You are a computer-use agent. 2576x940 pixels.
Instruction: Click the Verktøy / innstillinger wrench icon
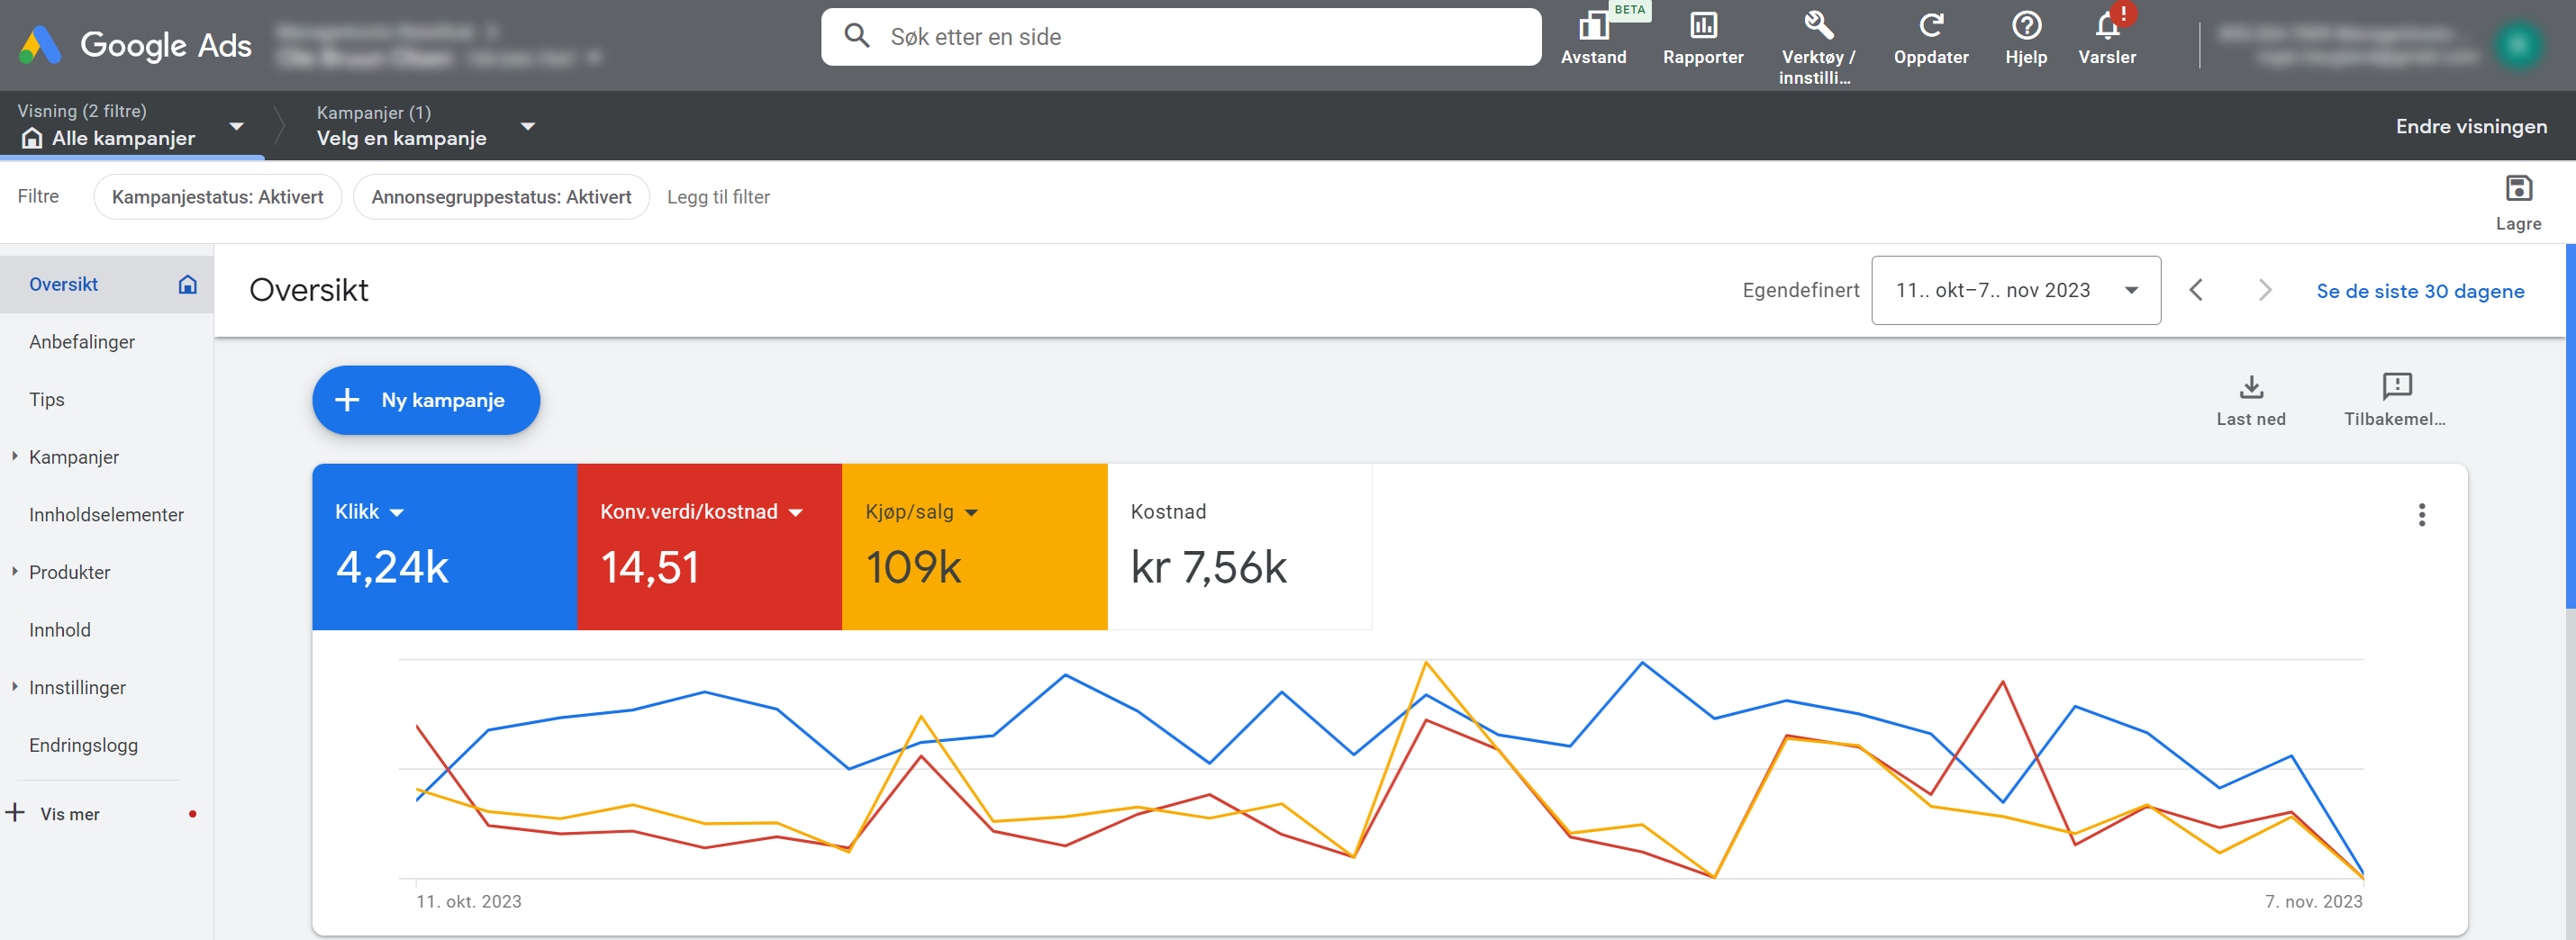[1817, 26]
